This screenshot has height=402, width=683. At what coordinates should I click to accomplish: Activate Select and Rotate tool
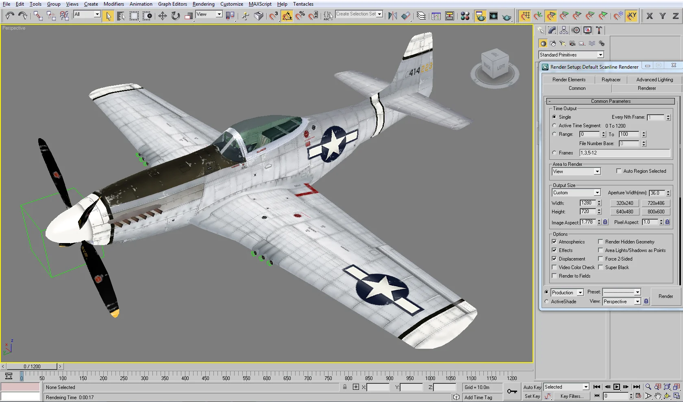click(x=176, y=16)
